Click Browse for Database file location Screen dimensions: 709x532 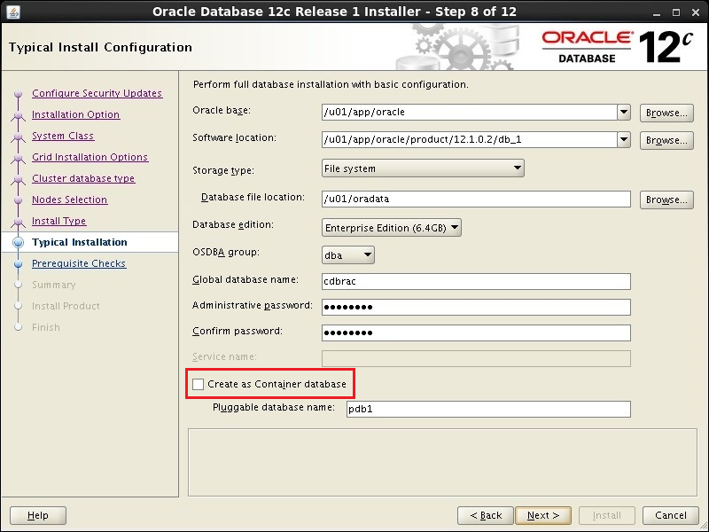(x=665, y=199)
